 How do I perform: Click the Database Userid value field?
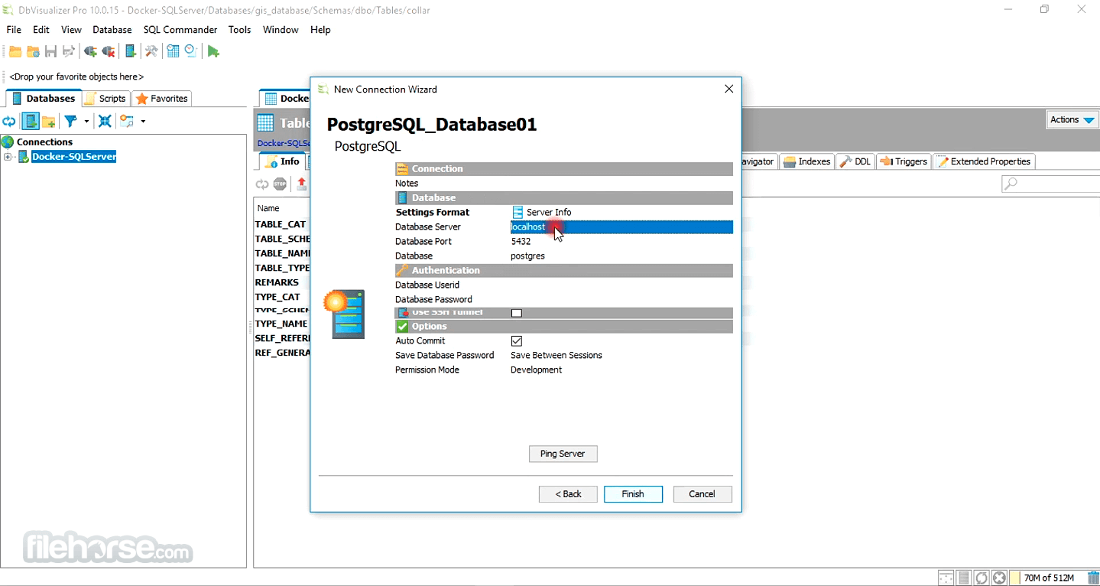pos(621,285)
